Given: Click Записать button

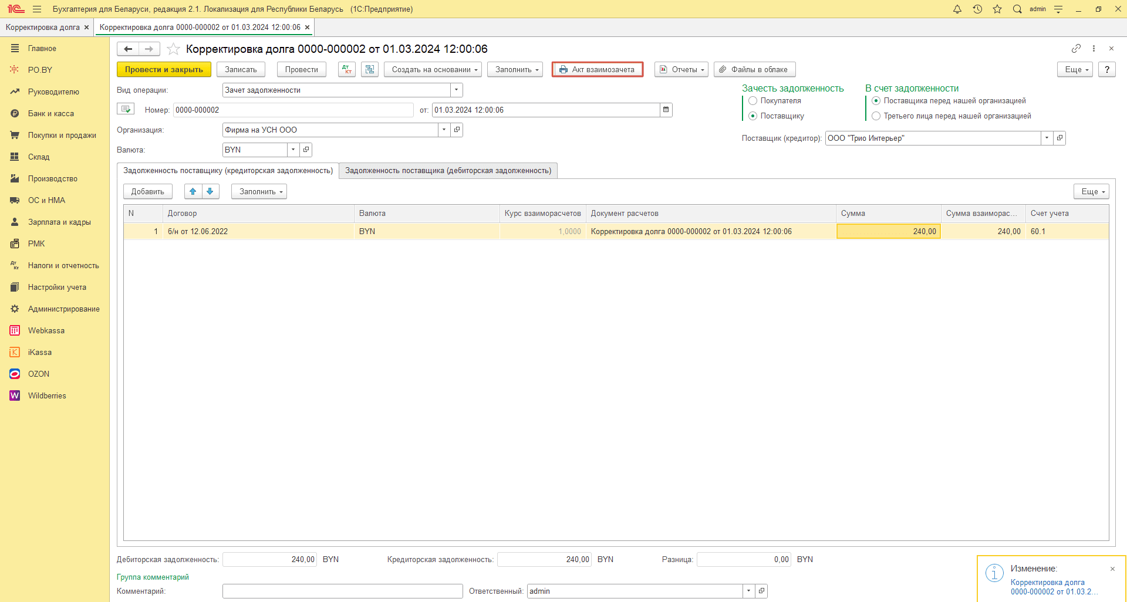Looking at the screenshot, I should click(x=241, y=69).
